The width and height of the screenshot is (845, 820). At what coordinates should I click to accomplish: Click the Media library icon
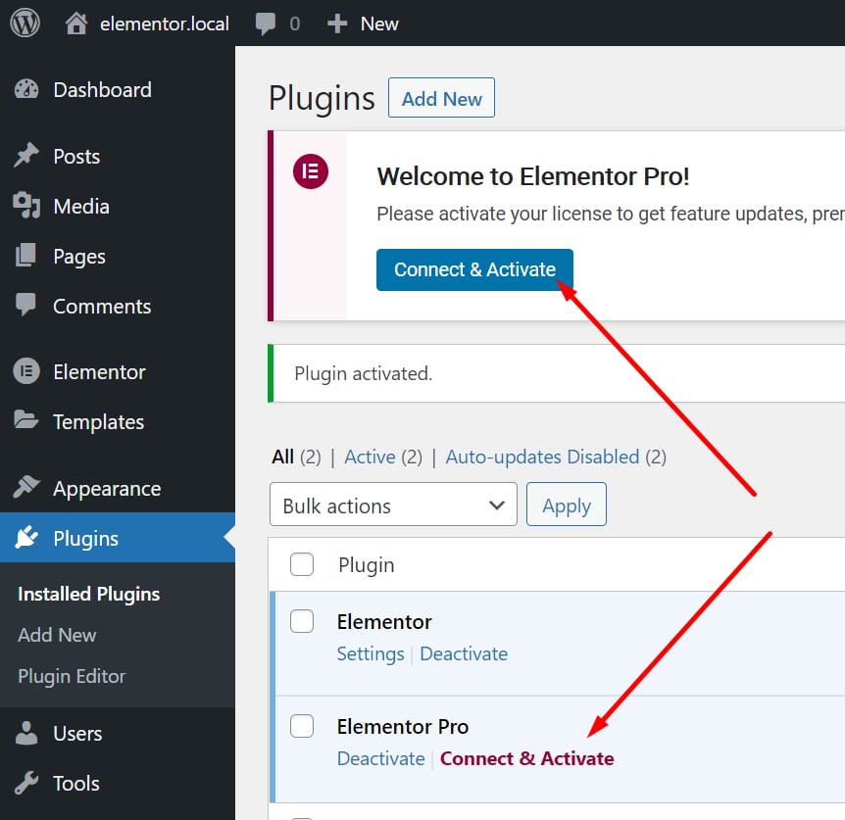(x=26, y=206)
